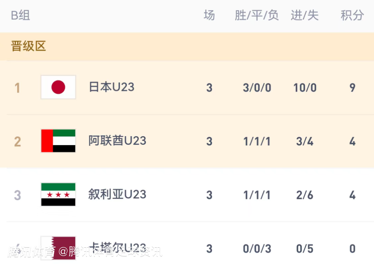Click UAE's 3/4 goals value
This screenshot has width=374, height=264.
click(305, 141)
